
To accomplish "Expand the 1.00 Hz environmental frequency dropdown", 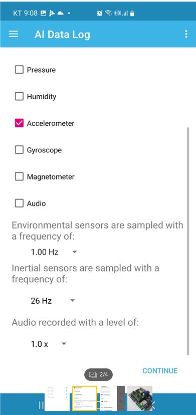I will [54, 252].
